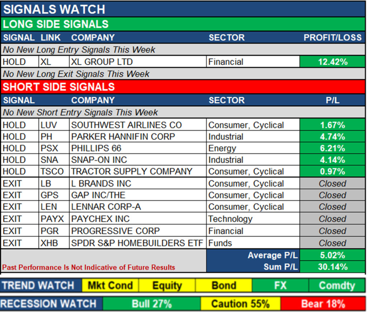Click the Average P/L value 5.02%
Image resolution: width=367 pixels, height=312 pixels.
pyautogui.click(x=332, y=255)
